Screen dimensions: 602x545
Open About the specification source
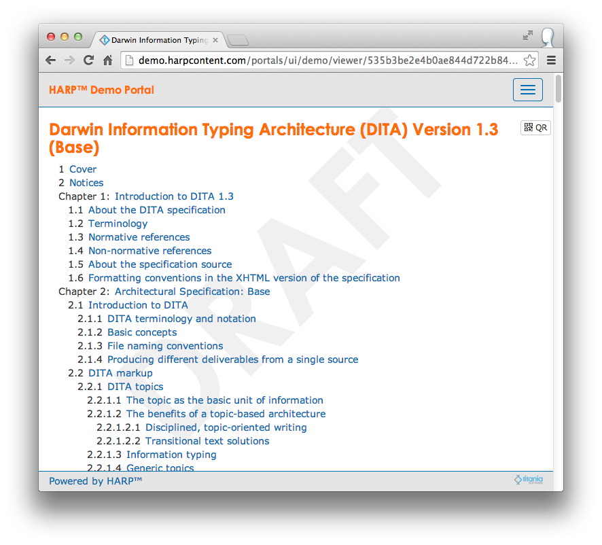[160, 264]
